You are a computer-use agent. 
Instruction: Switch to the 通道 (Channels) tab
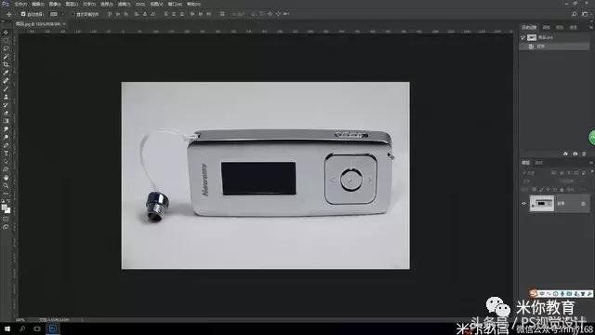(x=574, y=27)
